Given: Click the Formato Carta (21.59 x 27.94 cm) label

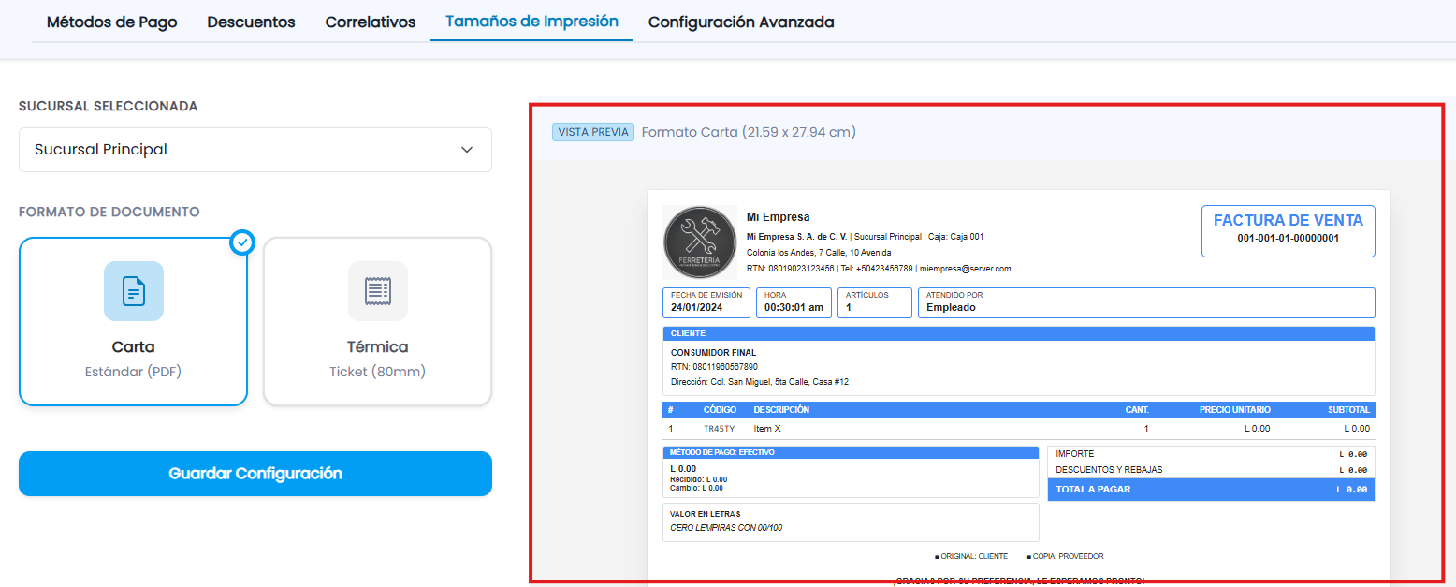Looking at the screenshot, I should [749, 132].
